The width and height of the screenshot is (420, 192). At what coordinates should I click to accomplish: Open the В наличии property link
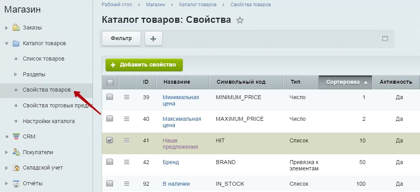coord(176,184)
